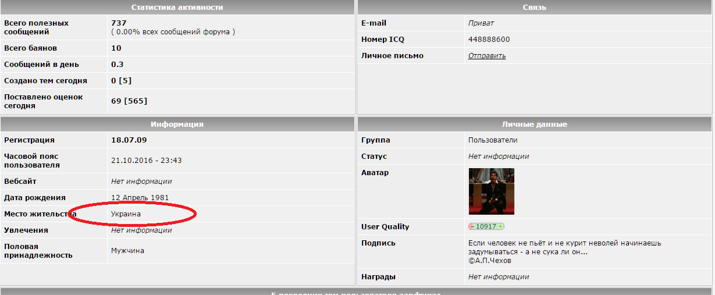This screenshot has height=295, width=715.
Task: Click the Связь section header
Action: point(534,8)
